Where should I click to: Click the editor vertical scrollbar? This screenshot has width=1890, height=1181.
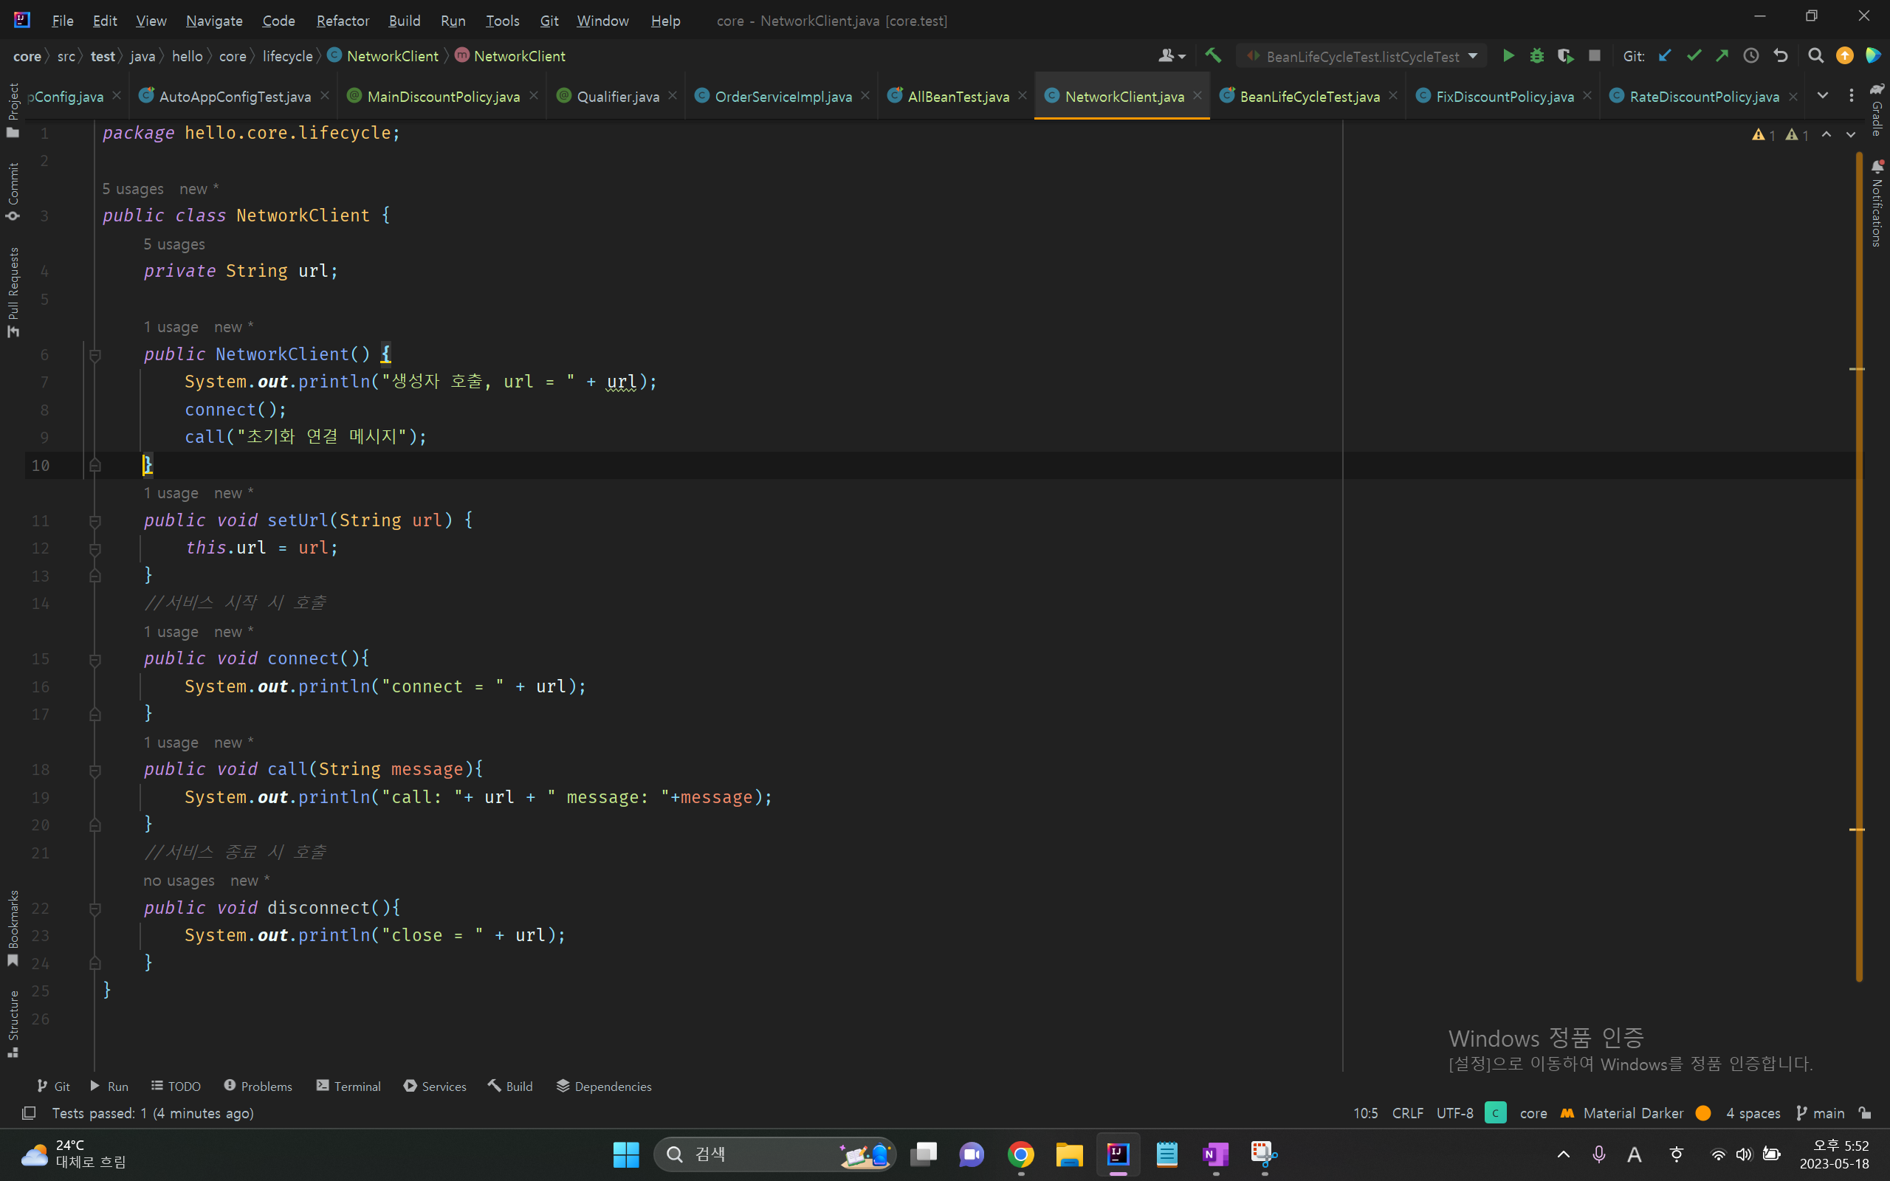[x=1859, y=566]
